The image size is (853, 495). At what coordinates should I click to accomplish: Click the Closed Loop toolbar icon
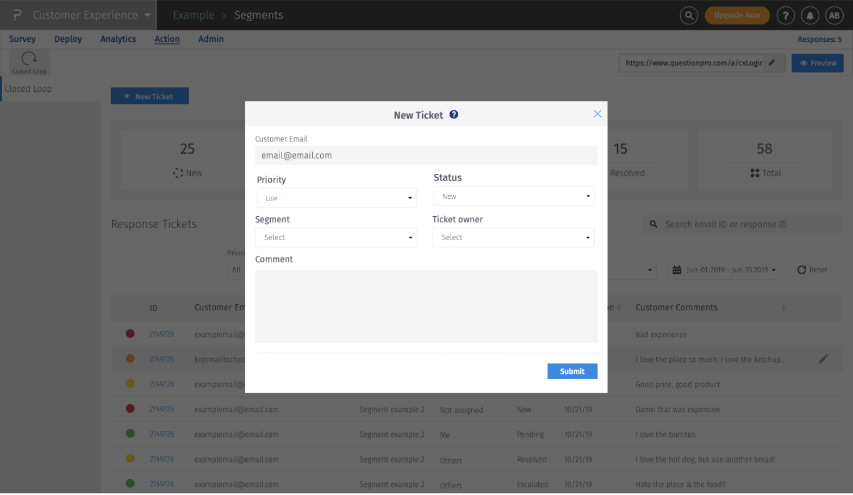click(x=29, y=62)
